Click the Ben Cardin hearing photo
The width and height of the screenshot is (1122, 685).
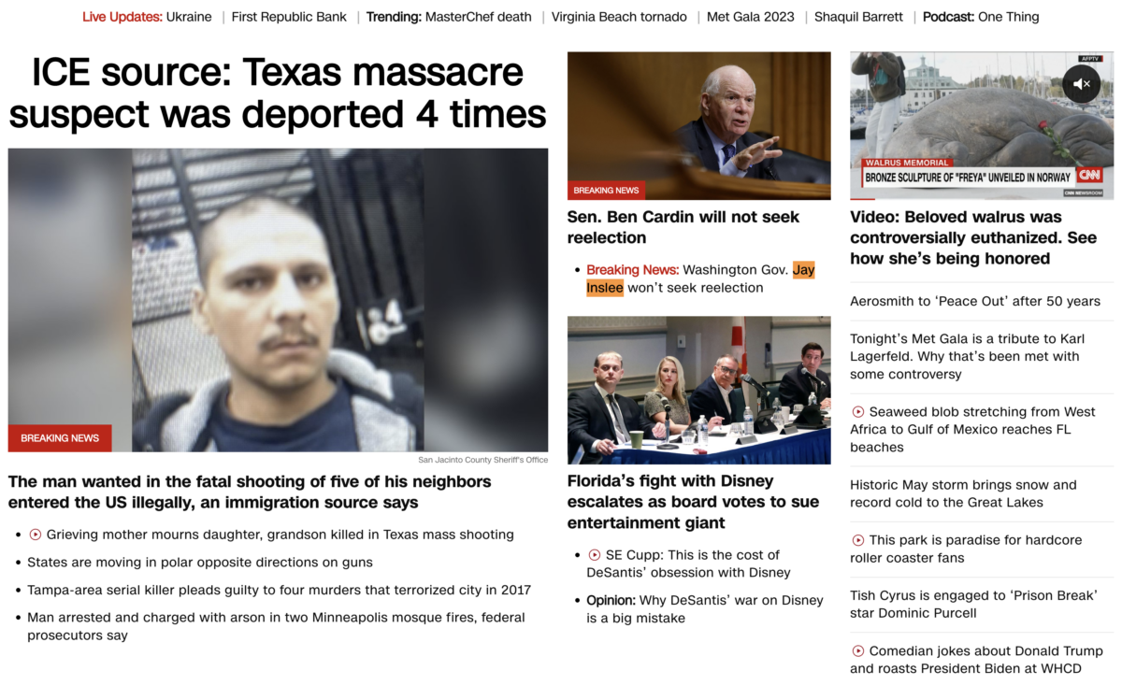pyautogui.click(x=698, y=125)
